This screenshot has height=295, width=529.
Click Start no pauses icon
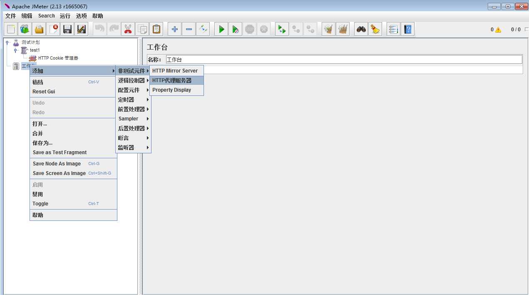(236, 29)
